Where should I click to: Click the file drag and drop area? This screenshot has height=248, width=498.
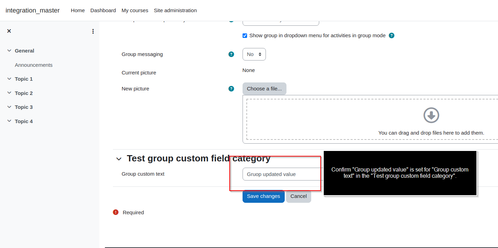tap(372, 119)
